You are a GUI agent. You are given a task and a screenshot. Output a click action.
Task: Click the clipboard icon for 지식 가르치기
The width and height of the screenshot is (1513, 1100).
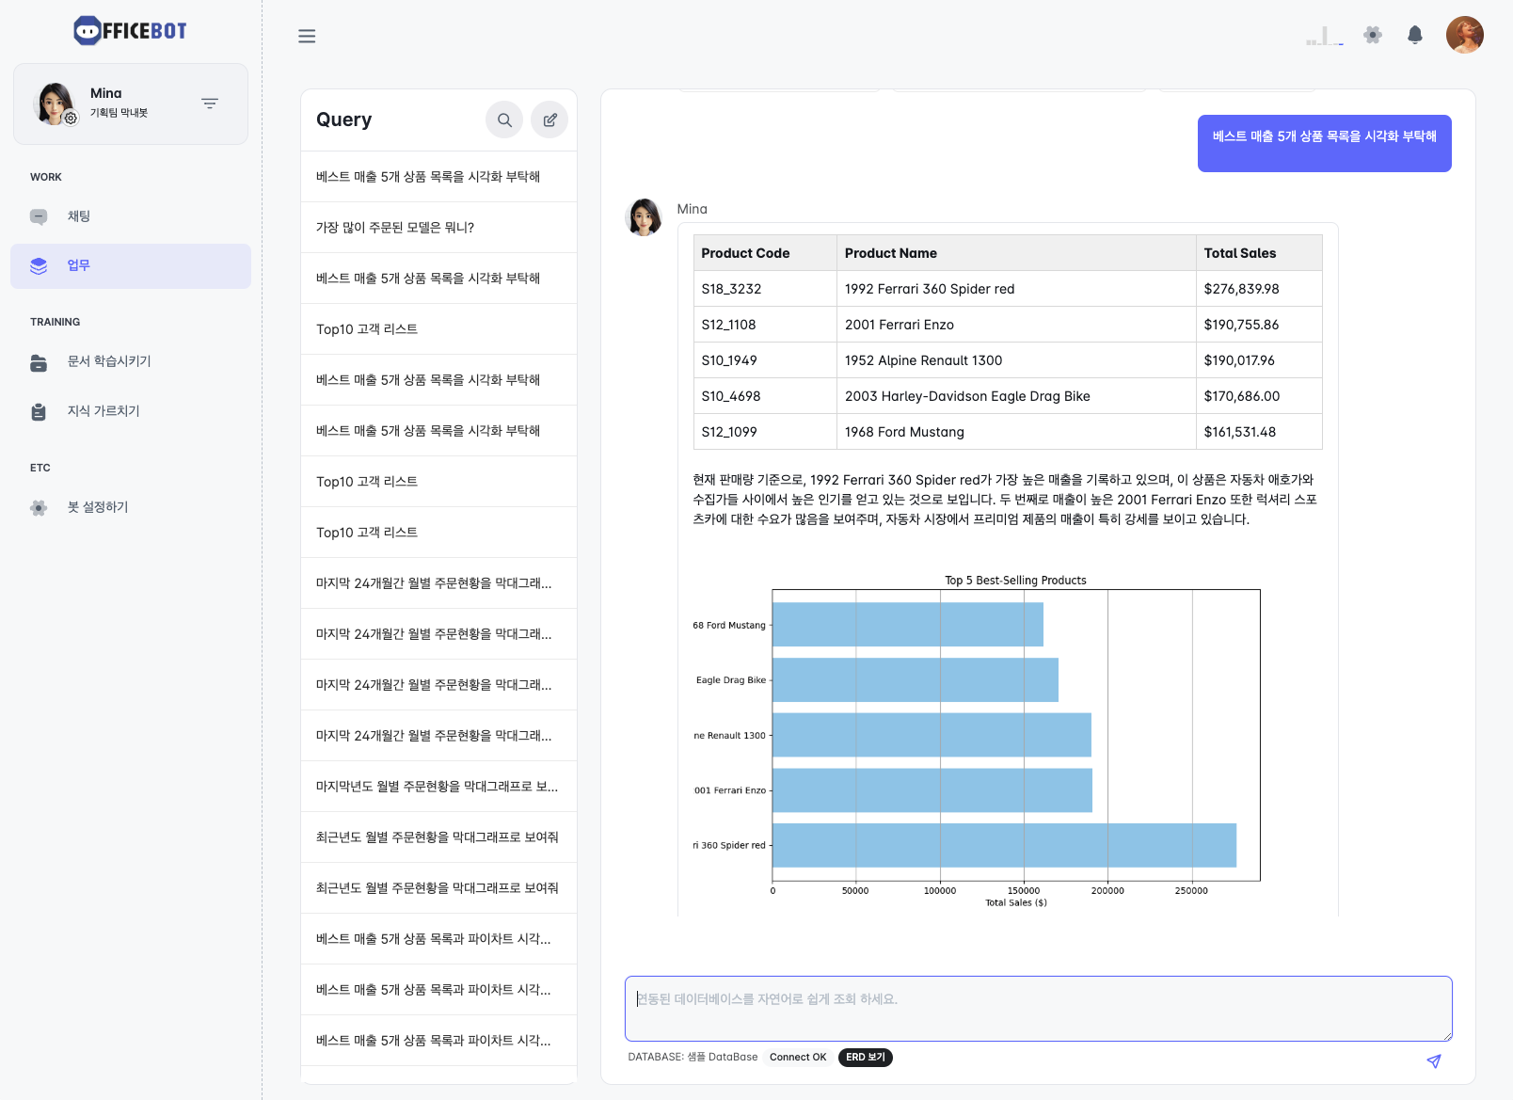point(39,412)
